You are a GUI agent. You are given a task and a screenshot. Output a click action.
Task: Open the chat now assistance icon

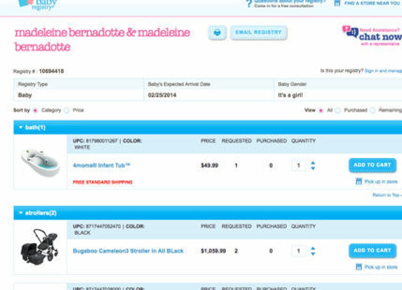coord(350,32)
